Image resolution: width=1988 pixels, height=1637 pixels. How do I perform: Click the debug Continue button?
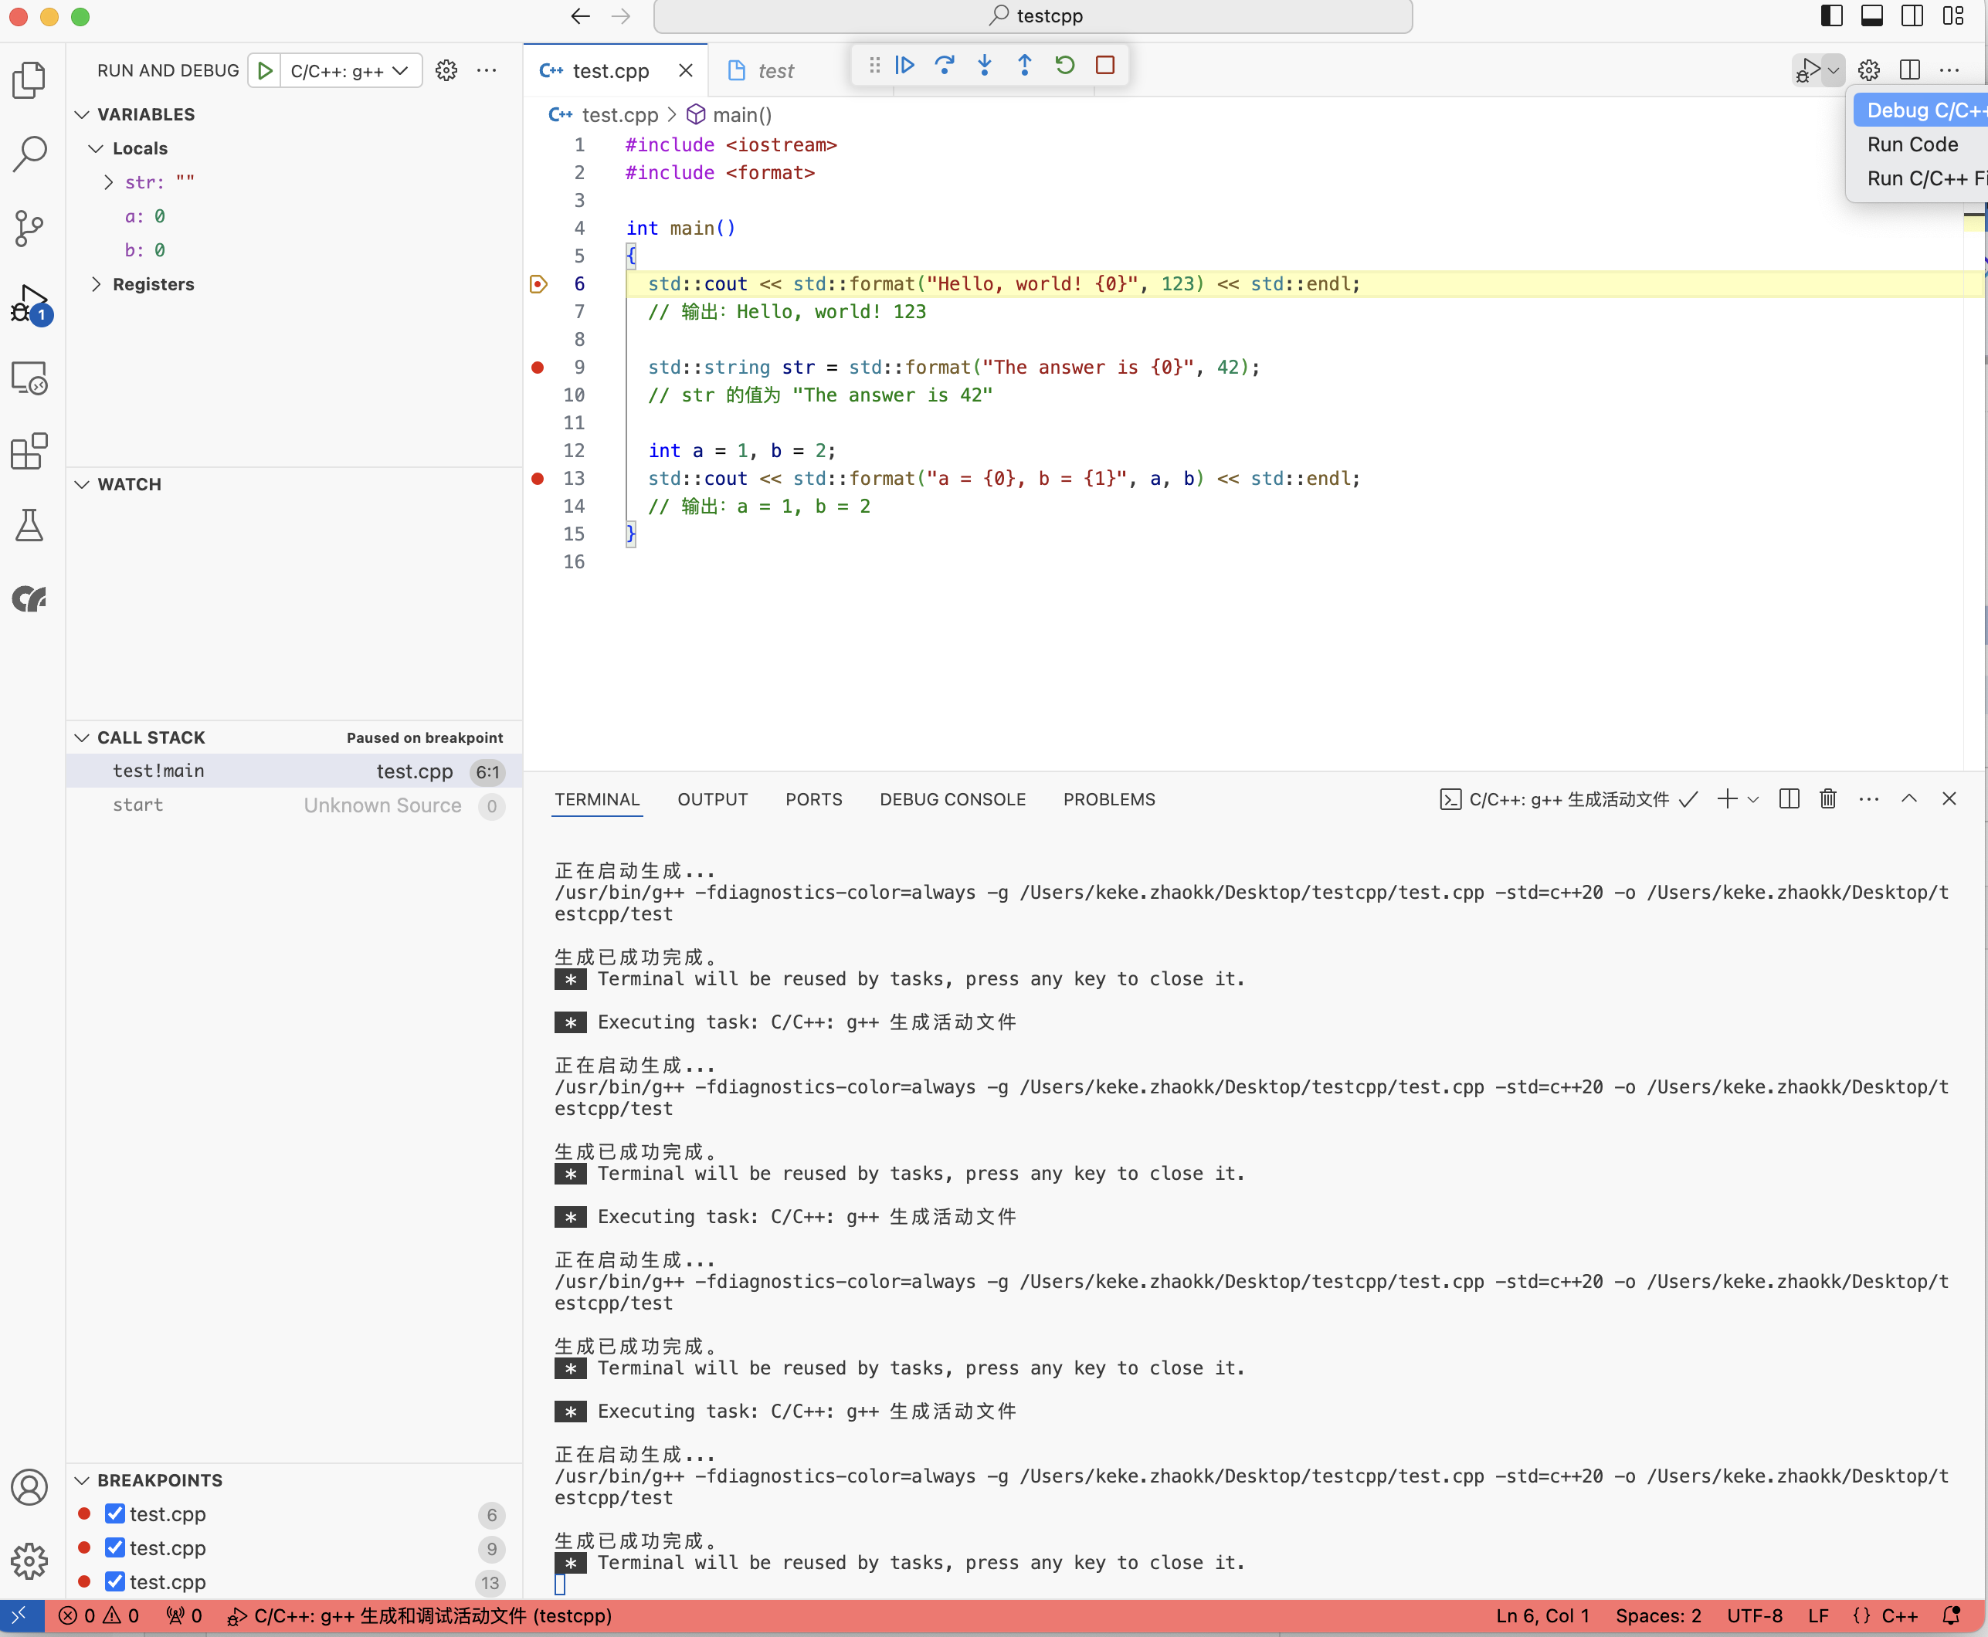(x=904, y=65)
